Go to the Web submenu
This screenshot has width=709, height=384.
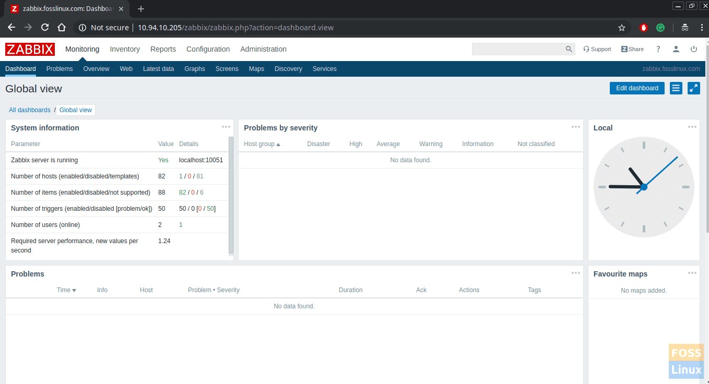pos(126,69)
